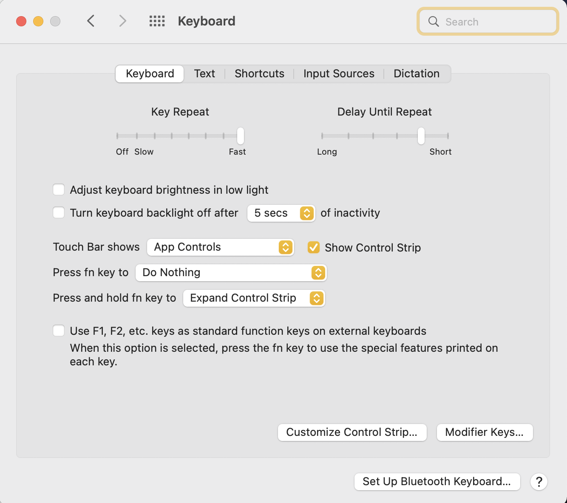Close the Keyboard preferences window
Image resolution: width=567 pixels, height=503 pixels.
(21, 21)
